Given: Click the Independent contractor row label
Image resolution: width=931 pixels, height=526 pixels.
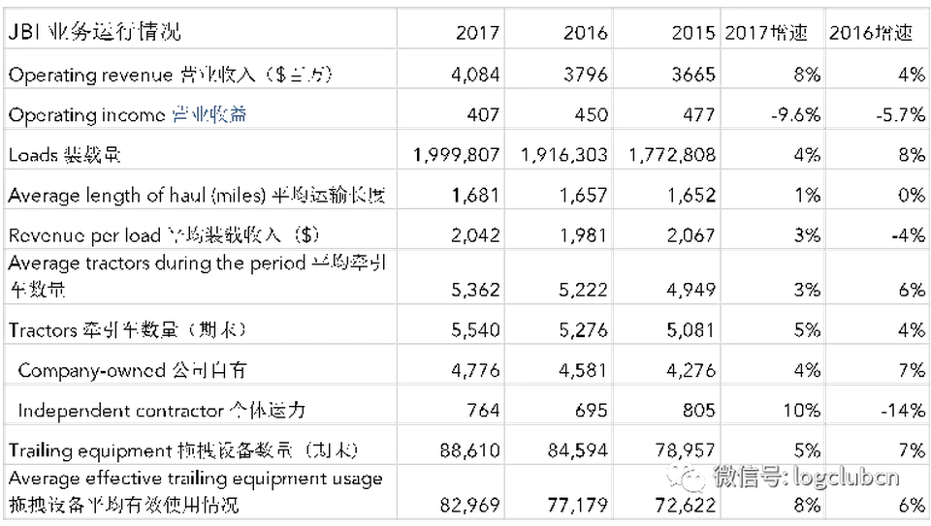Looking at the screenshot, I should (162, 411).
